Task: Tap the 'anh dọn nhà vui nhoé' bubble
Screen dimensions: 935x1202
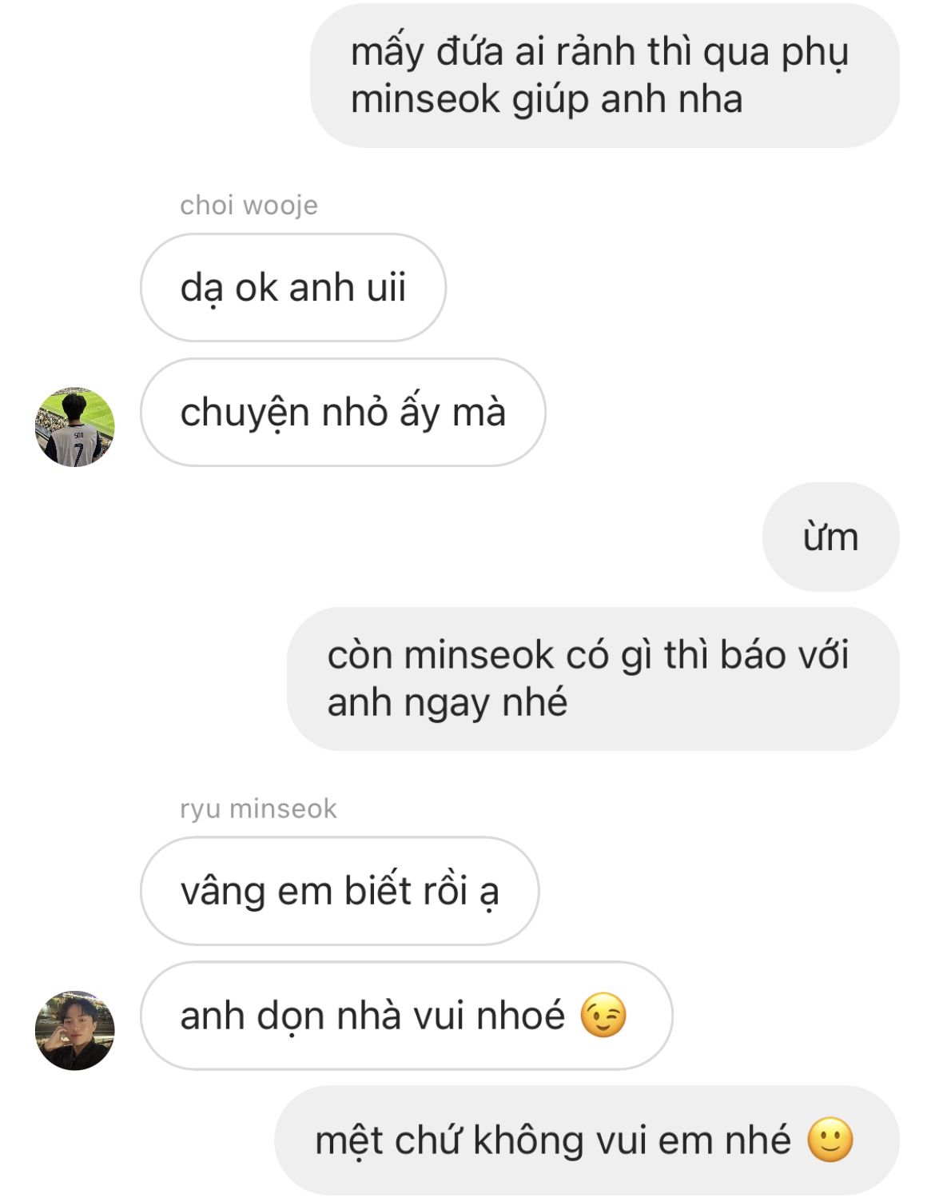Action: tap(407, 1016)
